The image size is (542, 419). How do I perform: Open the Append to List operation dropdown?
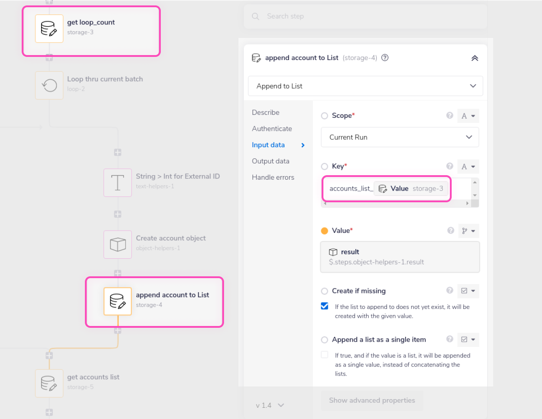tap(365, 86)
